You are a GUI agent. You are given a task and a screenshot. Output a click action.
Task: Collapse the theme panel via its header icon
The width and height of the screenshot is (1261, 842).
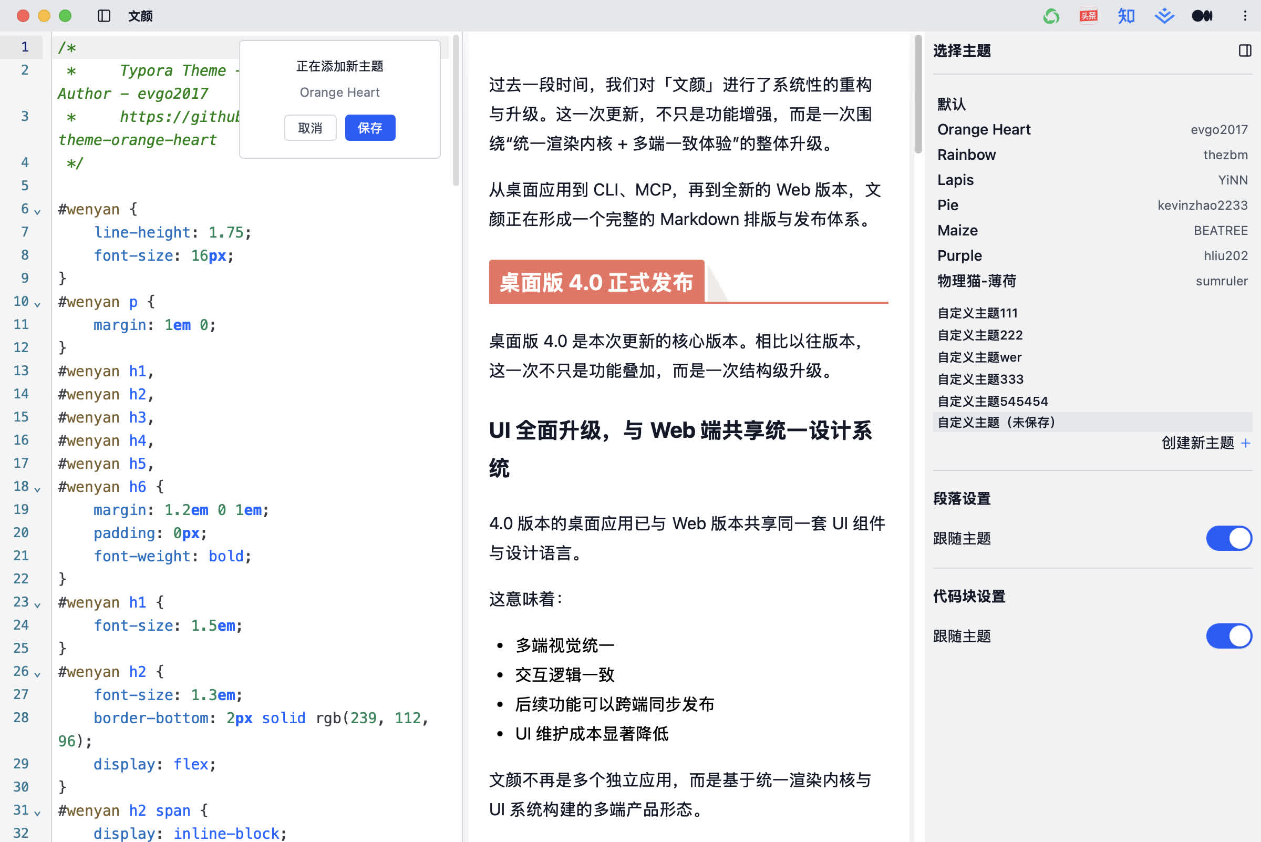(x=1244, y=50)
